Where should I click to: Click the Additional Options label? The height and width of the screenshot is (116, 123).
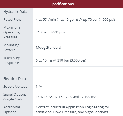coord(12,109)
